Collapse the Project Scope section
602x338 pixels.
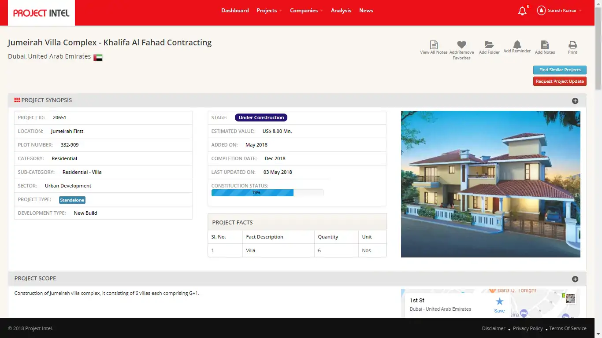[x=575, y=279]
